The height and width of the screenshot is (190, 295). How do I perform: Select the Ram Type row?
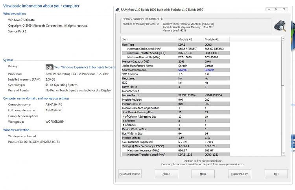coord(175,44)
